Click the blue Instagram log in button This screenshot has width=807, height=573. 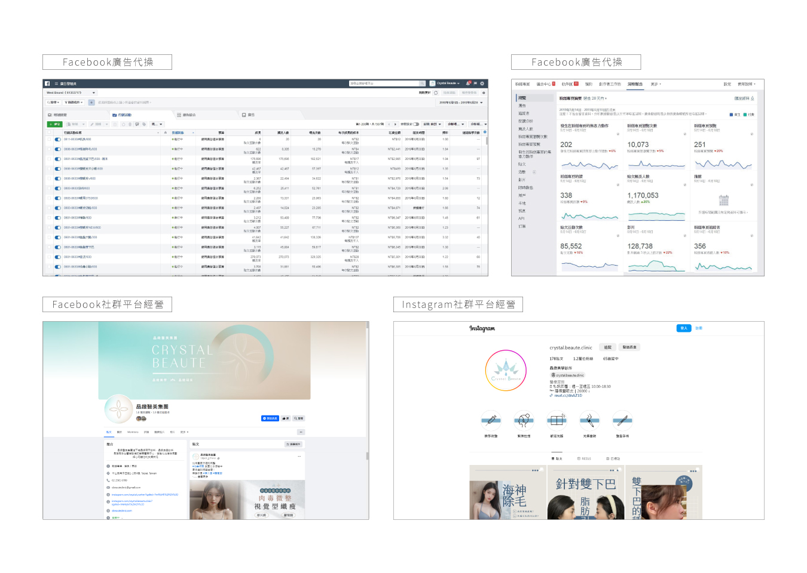pos(684,328)
